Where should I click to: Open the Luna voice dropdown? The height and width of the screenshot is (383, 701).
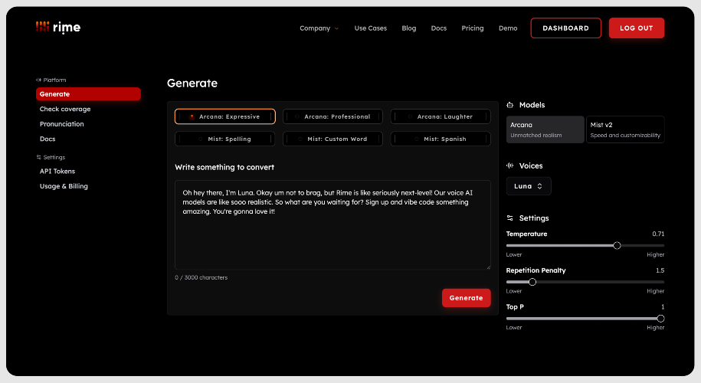(x=529, y=186)
